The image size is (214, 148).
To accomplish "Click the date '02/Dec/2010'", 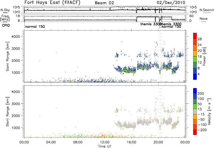I will 171,3.
